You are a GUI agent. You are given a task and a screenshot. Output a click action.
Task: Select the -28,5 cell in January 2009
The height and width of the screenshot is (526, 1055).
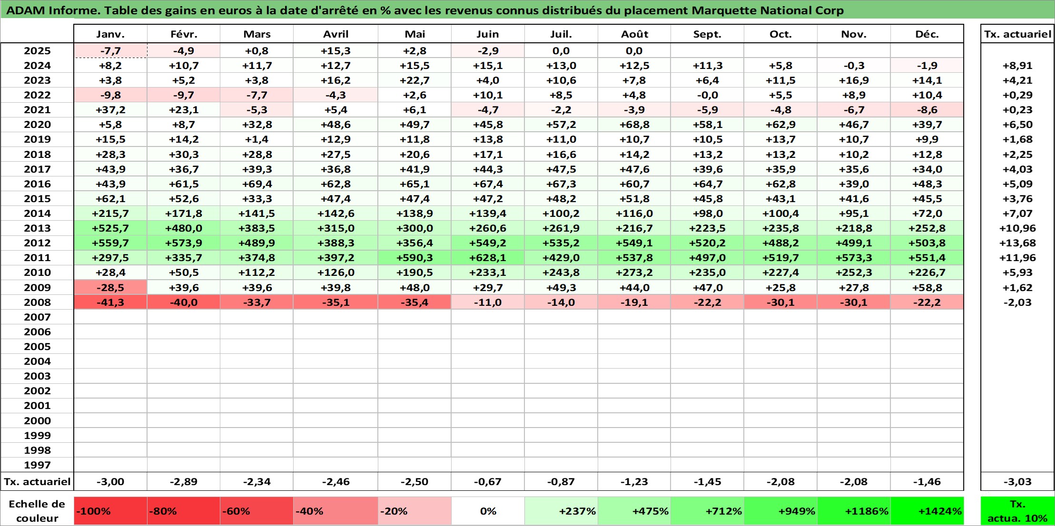110,288
